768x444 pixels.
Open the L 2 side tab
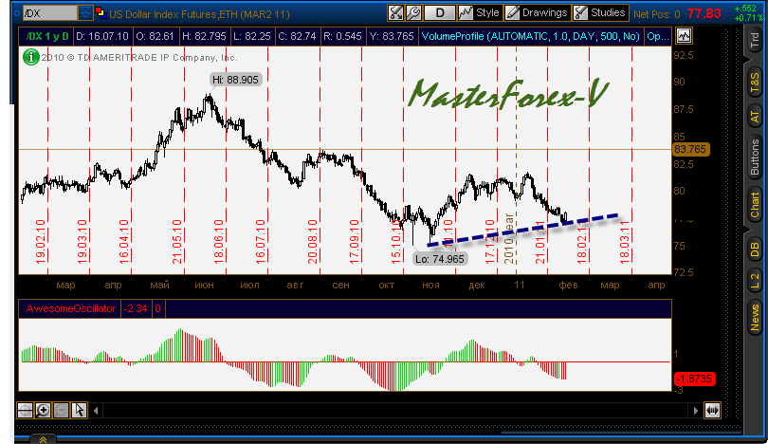(755, 282)
